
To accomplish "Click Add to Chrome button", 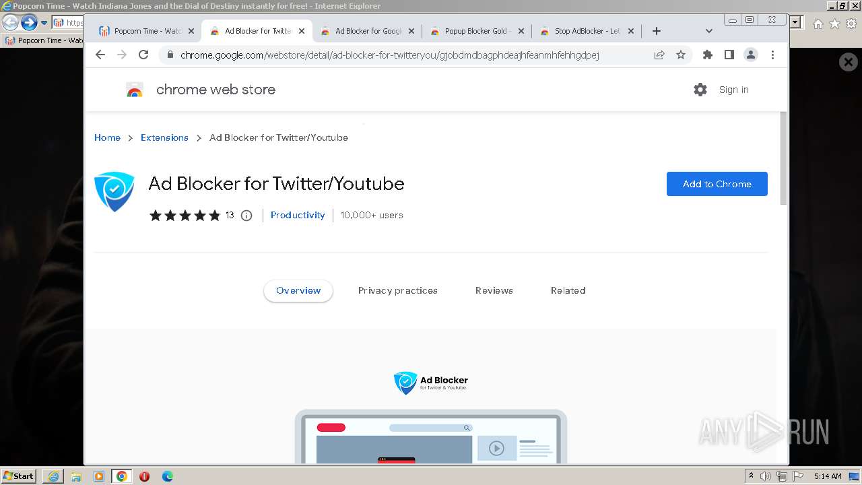I will tap(717, 184).
